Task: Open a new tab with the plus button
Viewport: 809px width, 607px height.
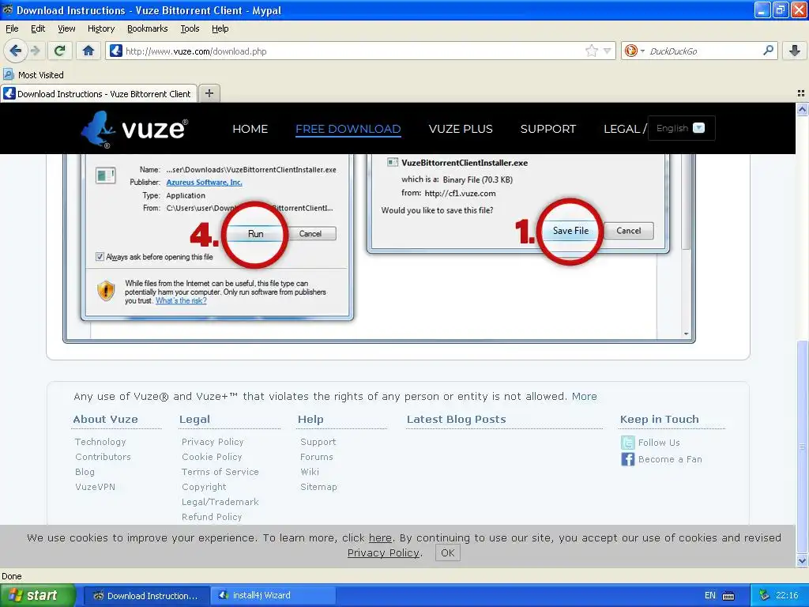Action: point(209,93)
